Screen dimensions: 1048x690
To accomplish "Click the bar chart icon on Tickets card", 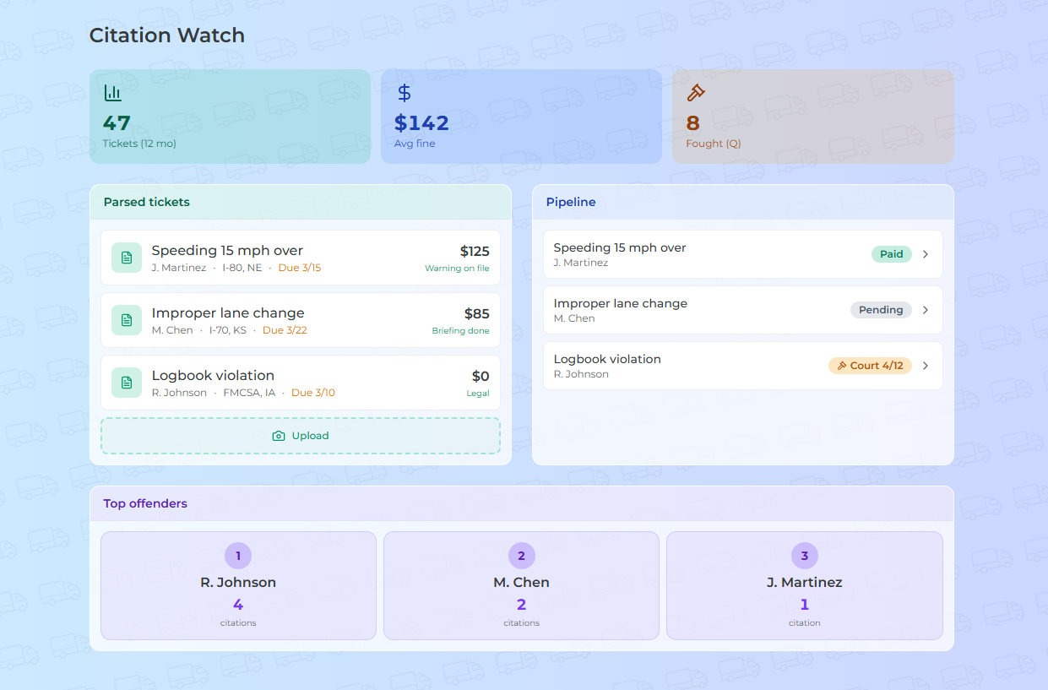I will click(114, 93).
